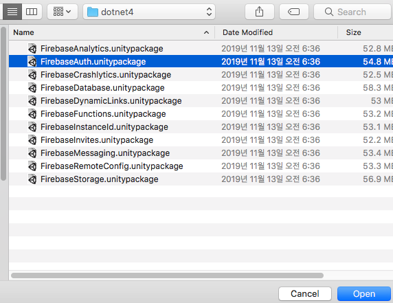
Task: Click the FirebaseDatabase.unitypackage file icon
Action: click(x=32, y=88)
